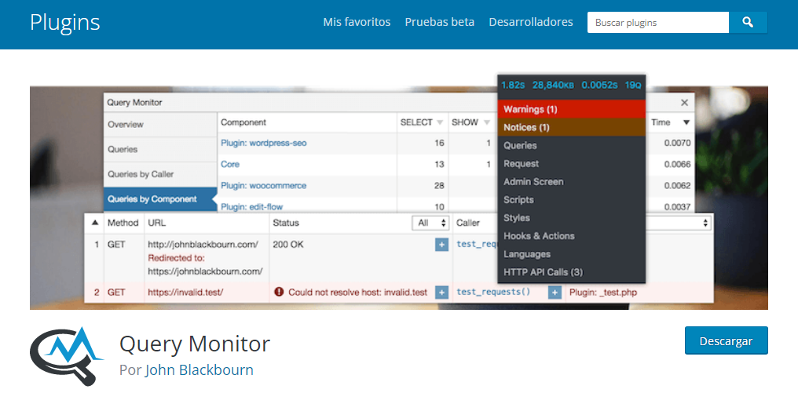Click the 200 OK status cell
This screenshot has height=393, width=798.
tap(288, 245)
